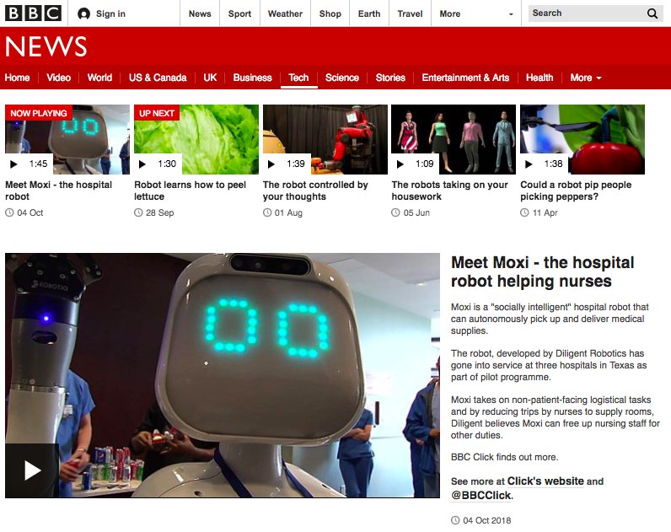Go to the Video news section

[59, 78]
